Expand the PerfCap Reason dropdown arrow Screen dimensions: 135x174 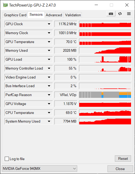tap(49, 95)
